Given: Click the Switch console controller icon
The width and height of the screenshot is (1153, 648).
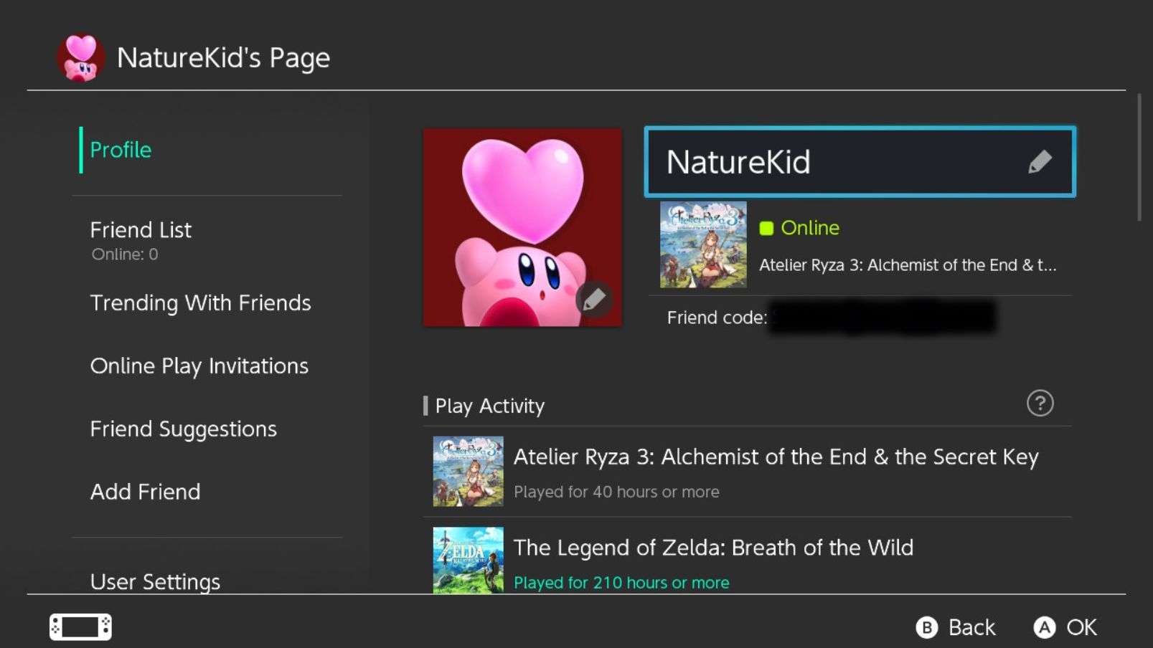Looking at the screenshot, I should click(80, 626).
